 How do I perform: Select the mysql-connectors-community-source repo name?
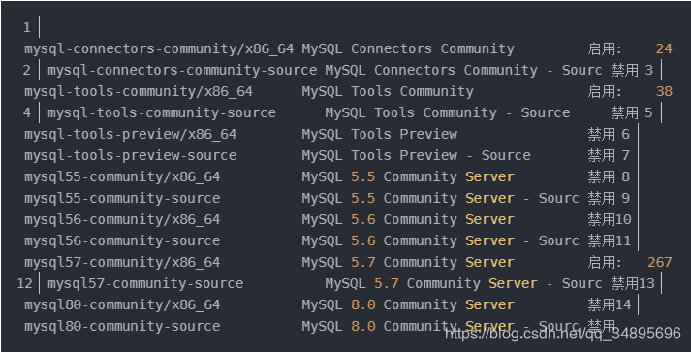pyautogui.click(x=182, y=71)
